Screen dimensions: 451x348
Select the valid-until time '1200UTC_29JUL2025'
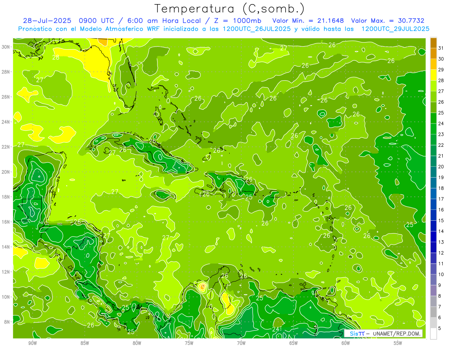[395, 29]
